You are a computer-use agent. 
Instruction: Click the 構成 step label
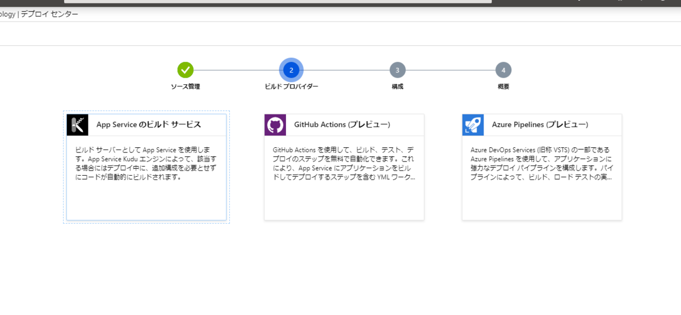[397, 87]
